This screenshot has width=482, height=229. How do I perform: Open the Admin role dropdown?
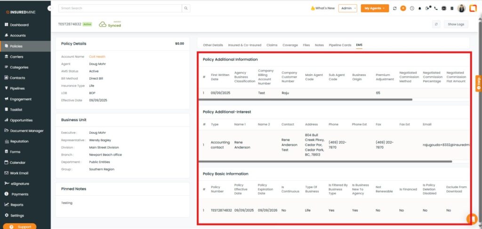pos(347,8)
